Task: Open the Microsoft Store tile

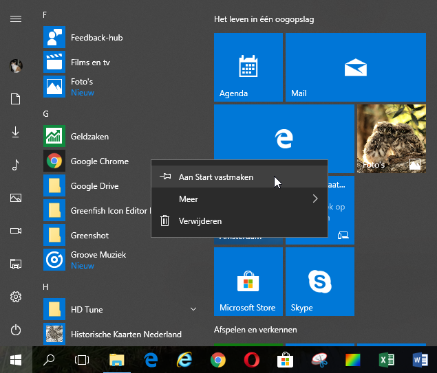Action: coord(248,282)
